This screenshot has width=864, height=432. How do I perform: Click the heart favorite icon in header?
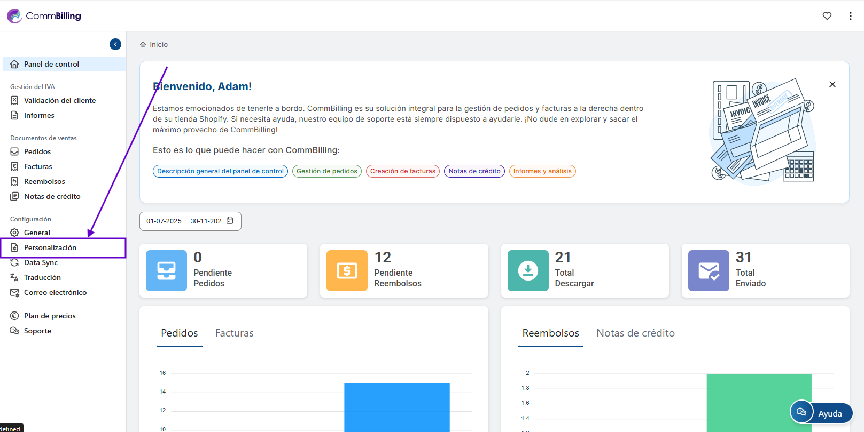827,16
